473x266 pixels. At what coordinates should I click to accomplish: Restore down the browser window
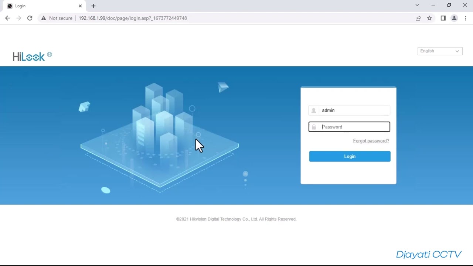pos(449,5)
